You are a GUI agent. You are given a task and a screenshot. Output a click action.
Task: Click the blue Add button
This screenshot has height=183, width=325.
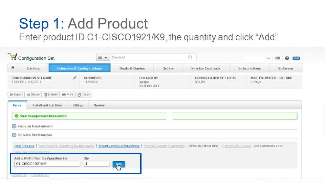click(118, 164)
